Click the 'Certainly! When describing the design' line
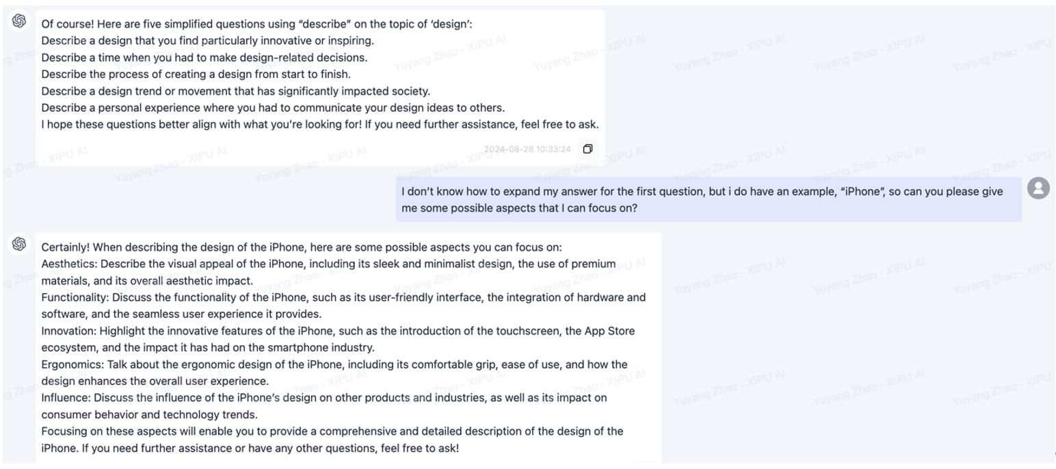This screenshot has height=469, width=1056. click(x=302, y=247)
